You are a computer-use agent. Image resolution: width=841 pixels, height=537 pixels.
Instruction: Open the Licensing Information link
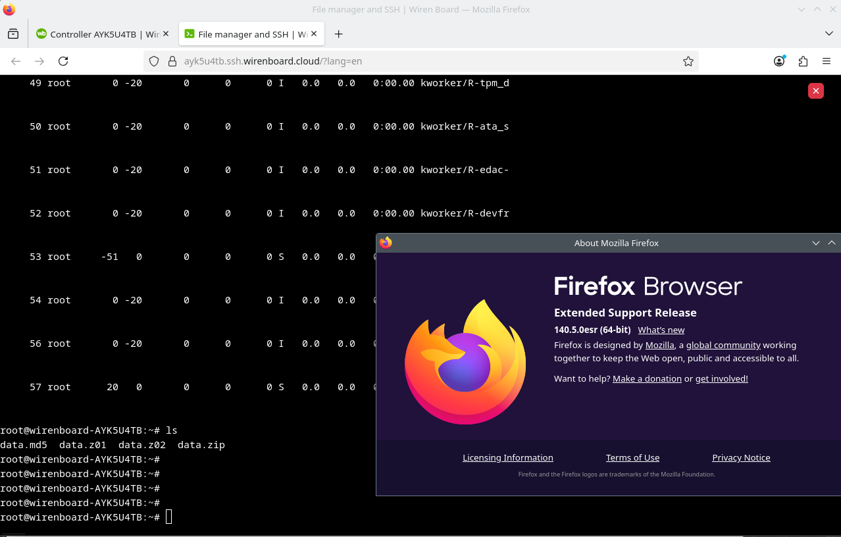click(x=507, y=457)
